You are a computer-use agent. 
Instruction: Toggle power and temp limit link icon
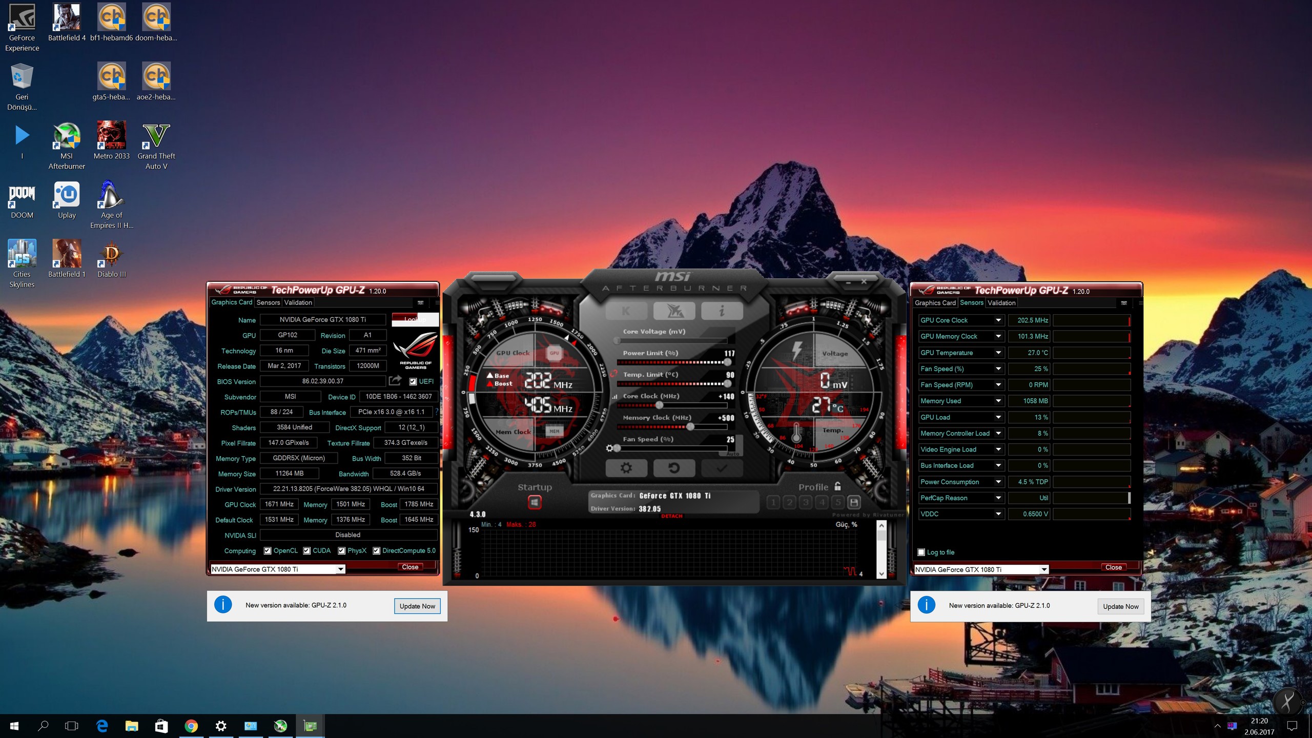point(614,374)
